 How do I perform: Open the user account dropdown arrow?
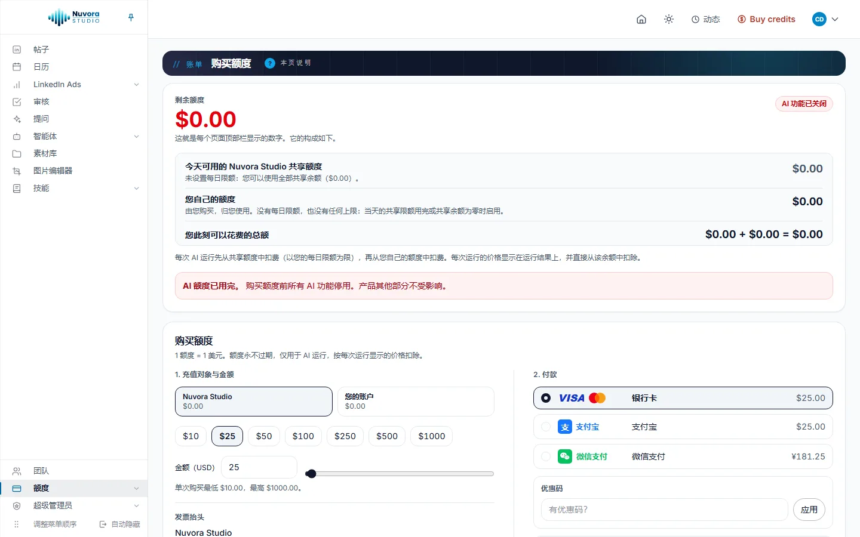tap(835, 19)
